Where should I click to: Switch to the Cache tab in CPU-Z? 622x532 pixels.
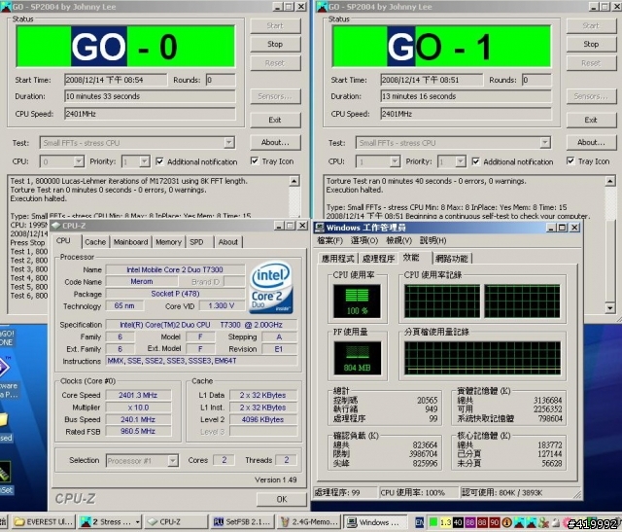95,242
